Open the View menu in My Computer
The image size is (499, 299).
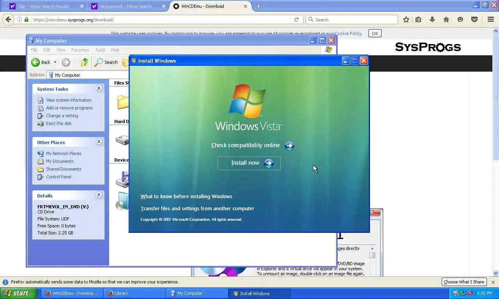(x=61, y=50)
